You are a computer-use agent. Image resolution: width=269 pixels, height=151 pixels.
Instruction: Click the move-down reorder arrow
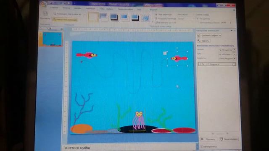click(x=227, y=133)
